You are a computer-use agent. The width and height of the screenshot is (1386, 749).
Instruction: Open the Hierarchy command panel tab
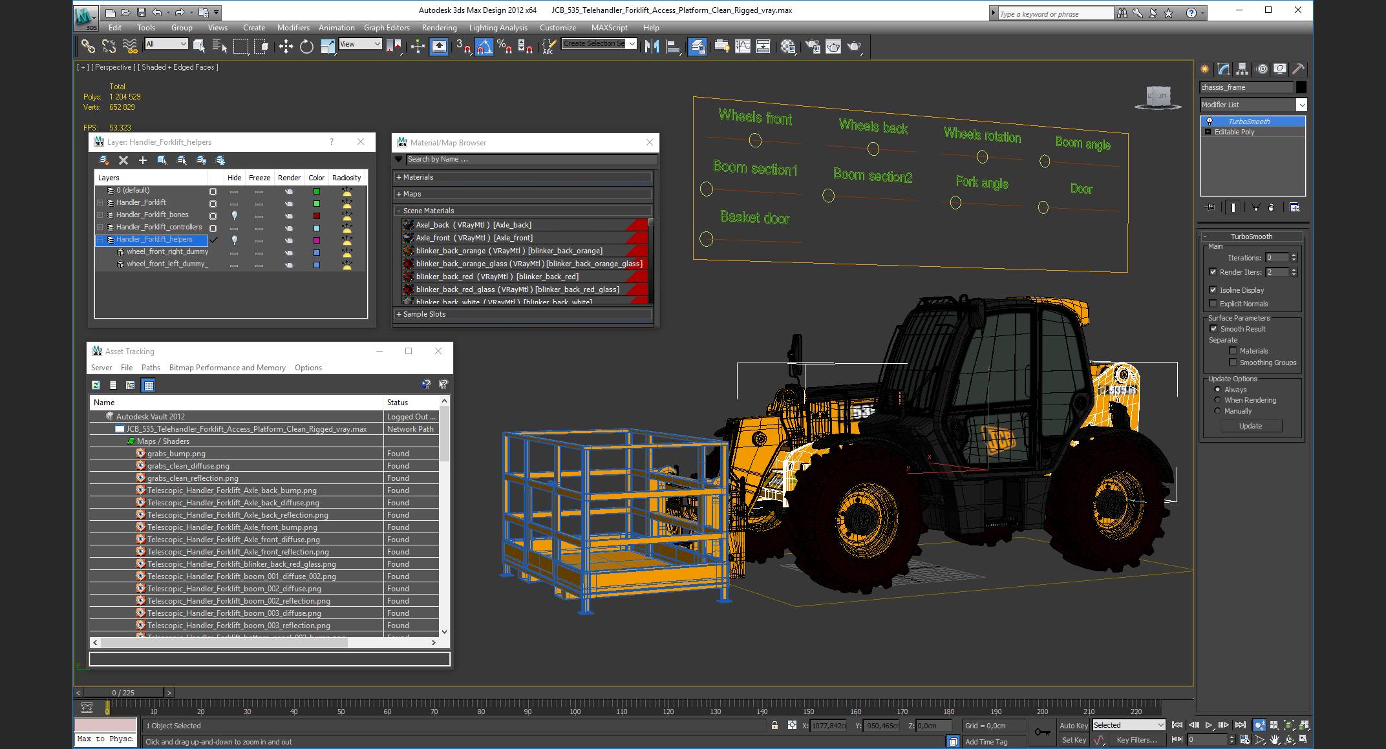pyautogui.click(x=1242, y=69)
